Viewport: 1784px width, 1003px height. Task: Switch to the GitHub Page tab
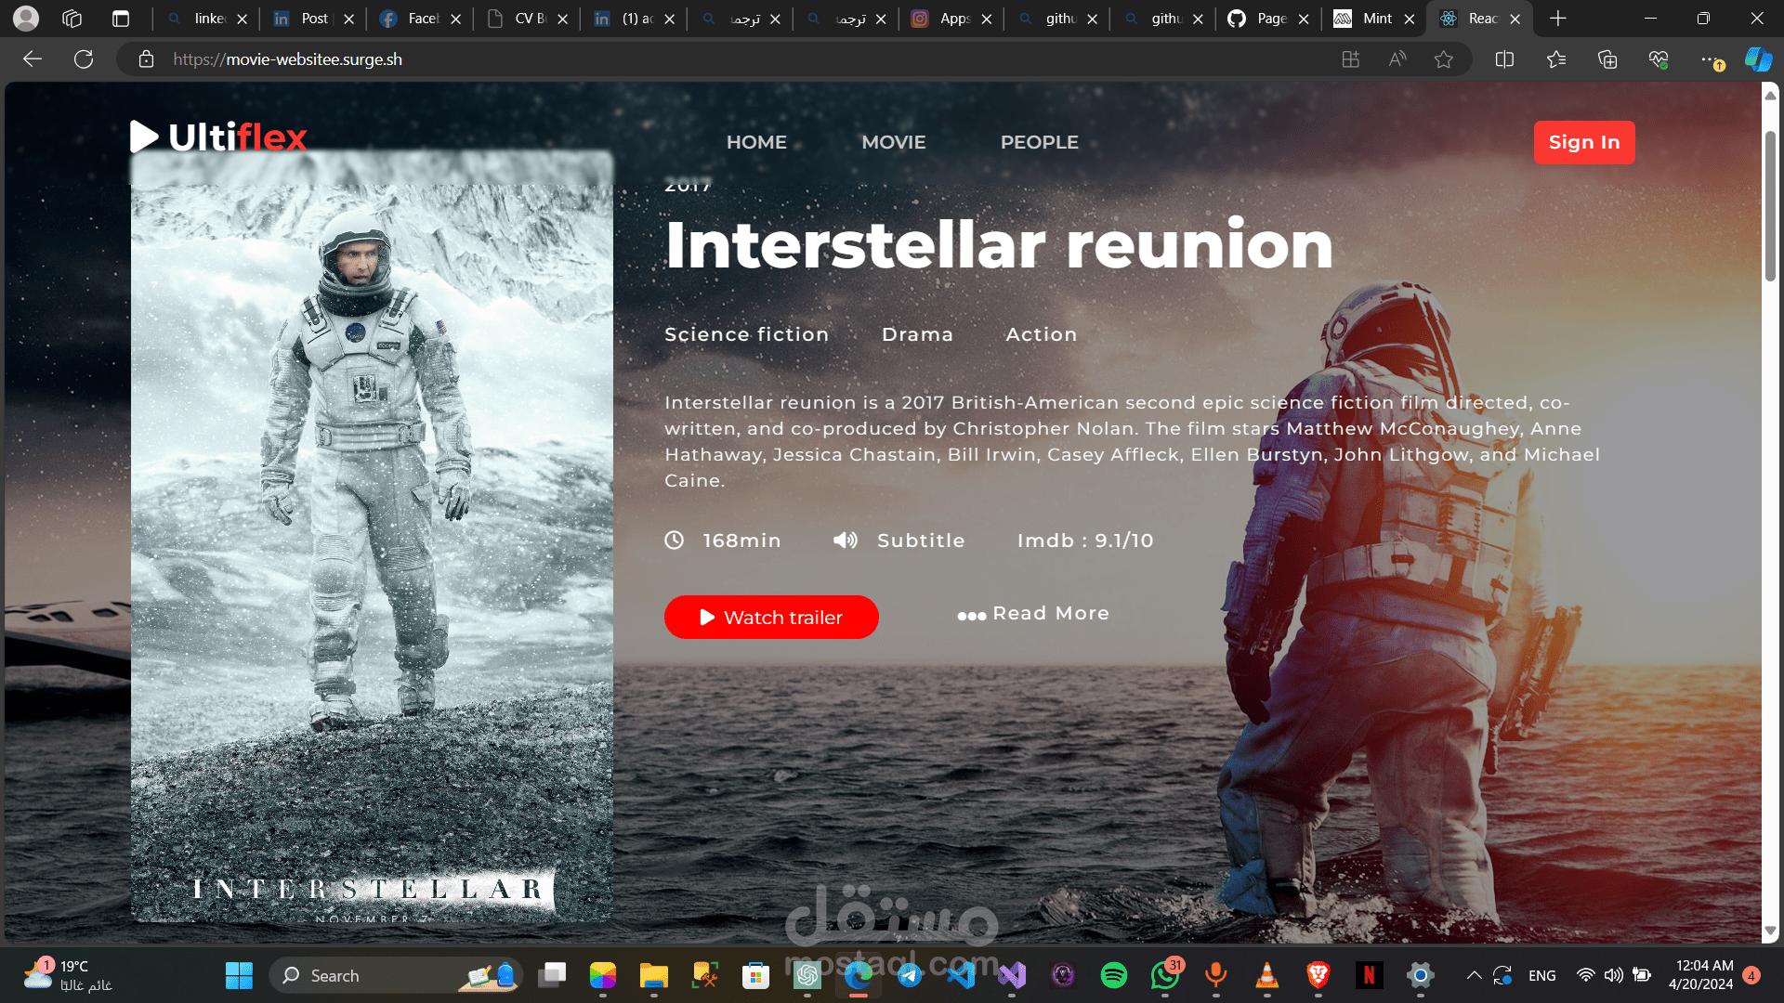[1269, 19]
